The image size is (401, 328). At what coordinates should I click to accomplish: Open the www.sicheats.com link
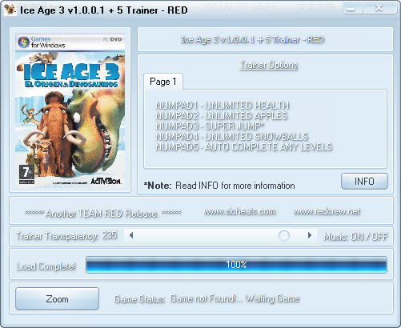pos(239,211)
